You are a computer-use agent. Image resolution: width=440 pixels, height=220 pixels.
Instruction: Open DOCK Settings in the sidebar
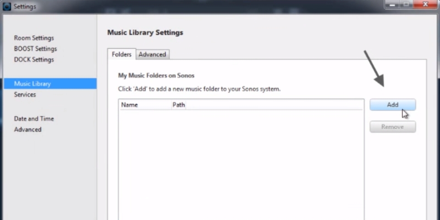click(34, 59)
